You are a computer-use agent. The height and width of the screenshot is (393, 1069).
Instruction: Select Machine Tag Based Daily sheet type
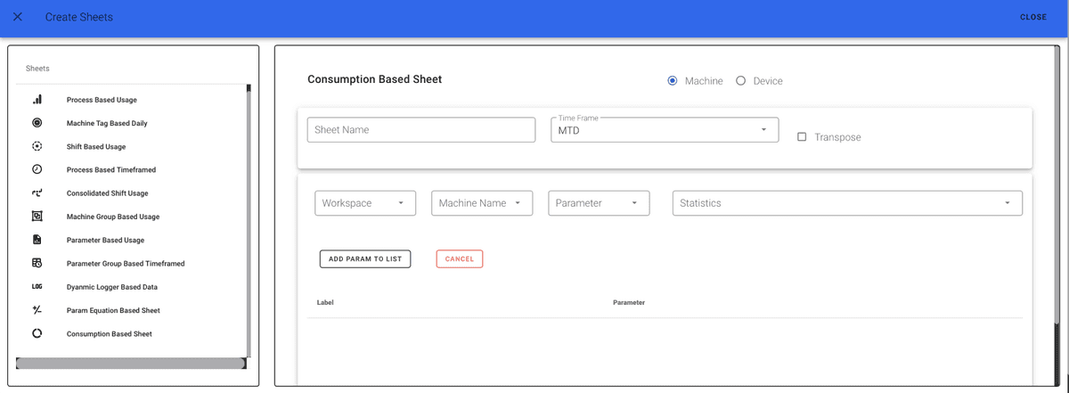107,123
